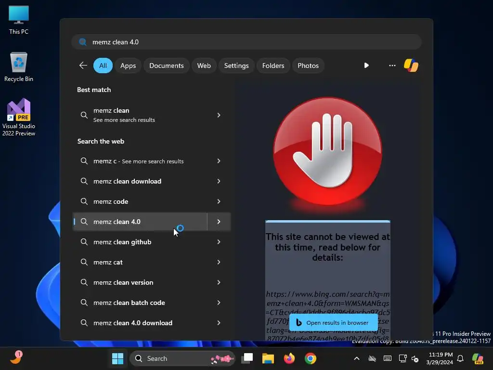This screenshot has height=370, width=493.
Task: Select memz clean download suggestion
Action: click(140, 181)
